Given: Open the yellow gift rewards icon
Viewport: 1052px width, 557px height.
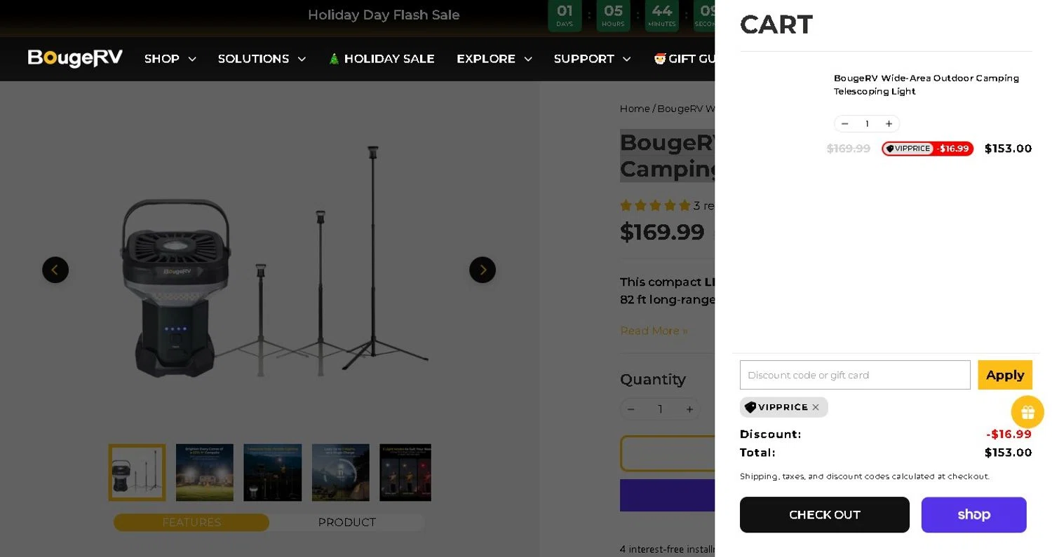Looking at the screenshot, I should pyautogui.click(x=1027, y=412).
